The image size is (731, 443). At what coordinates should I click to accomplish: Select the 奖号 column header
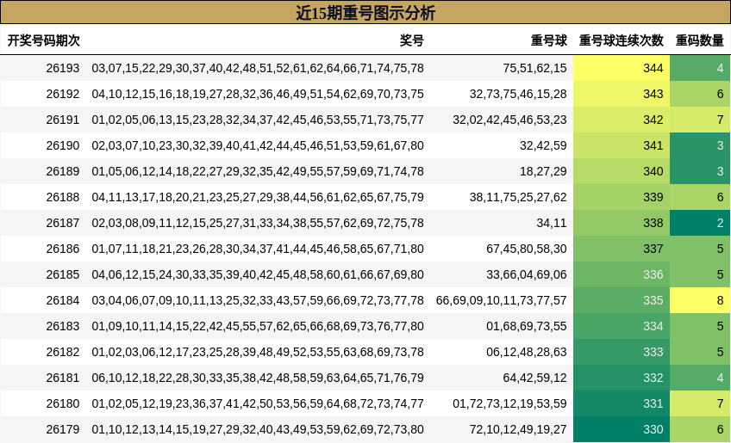pyautogui.click(x=412, y=40)
